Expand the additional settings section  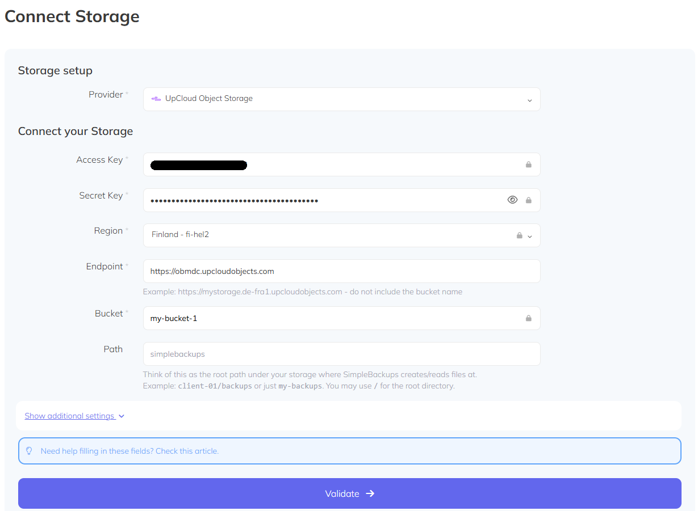(70, 416)
